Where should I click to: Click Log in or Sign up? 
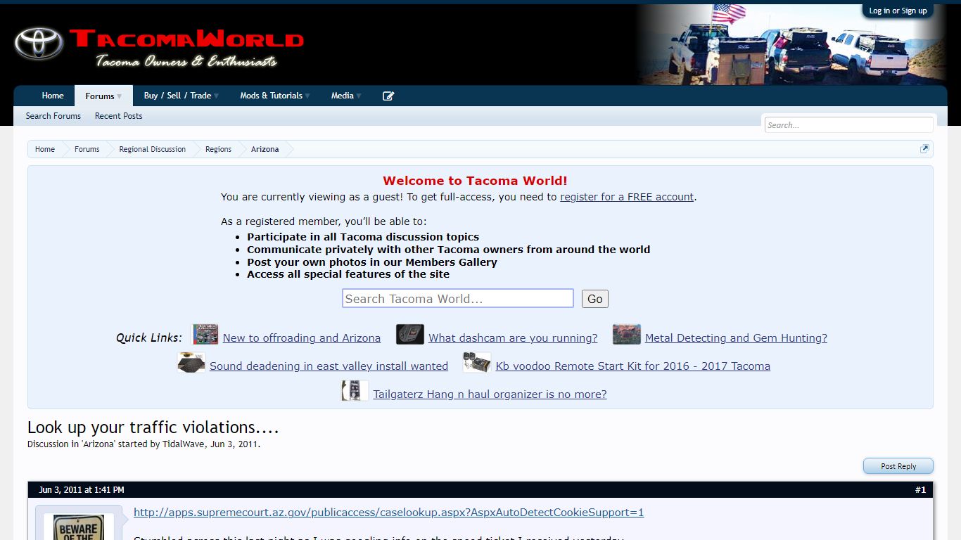pyautogui.click(x=898, y=11)
